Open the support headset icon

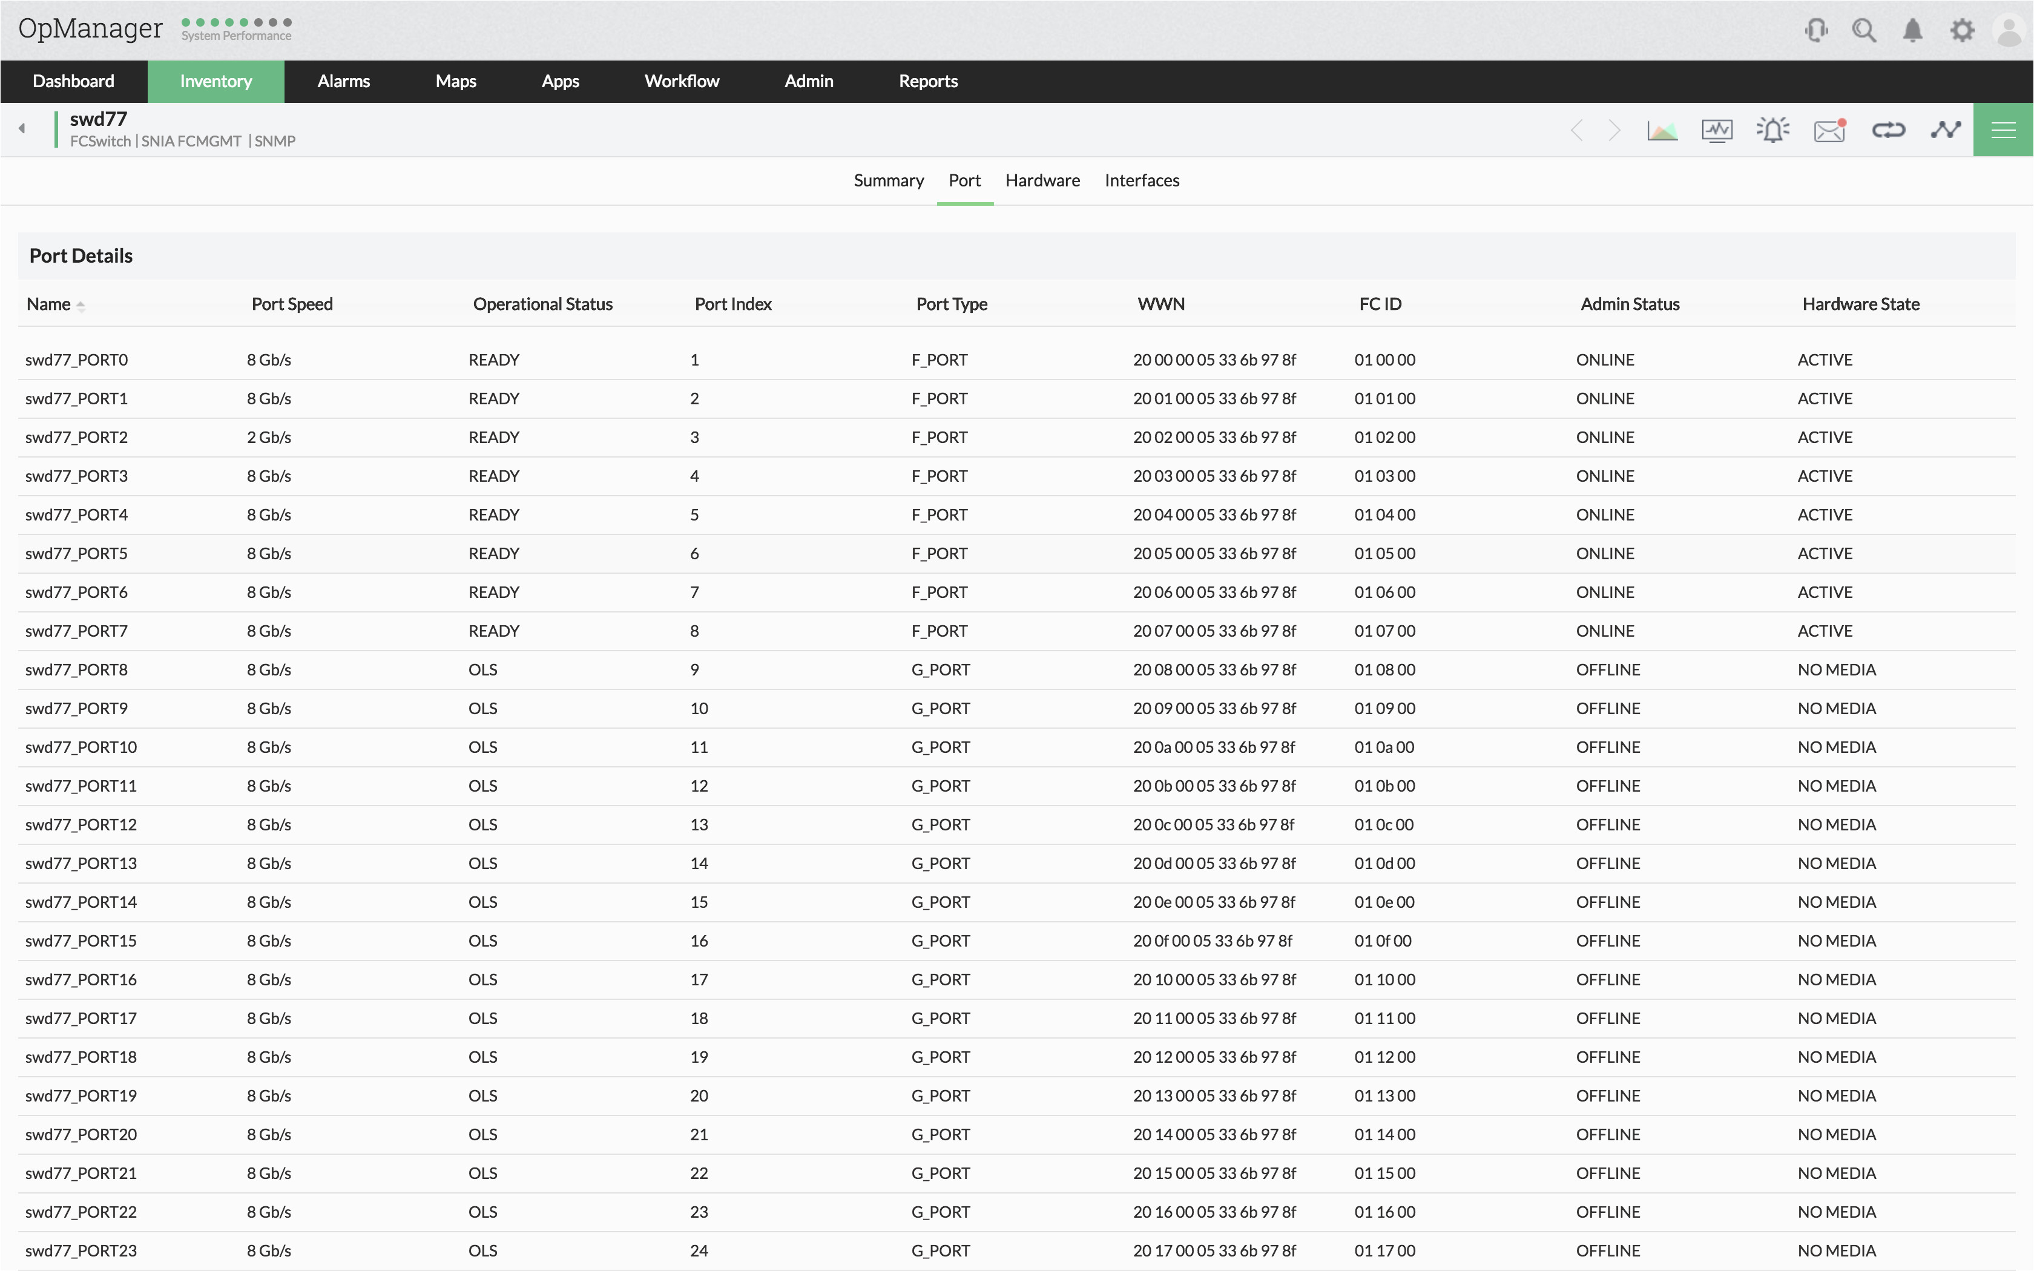tap(1816, 30)
